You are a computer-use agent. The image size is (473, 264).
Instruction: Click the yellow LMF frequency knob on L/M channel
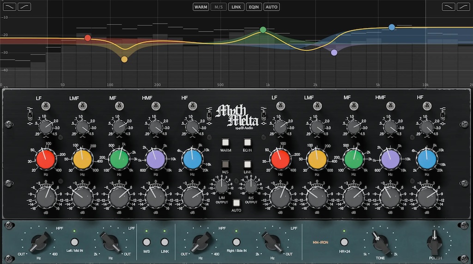(83, 159)
